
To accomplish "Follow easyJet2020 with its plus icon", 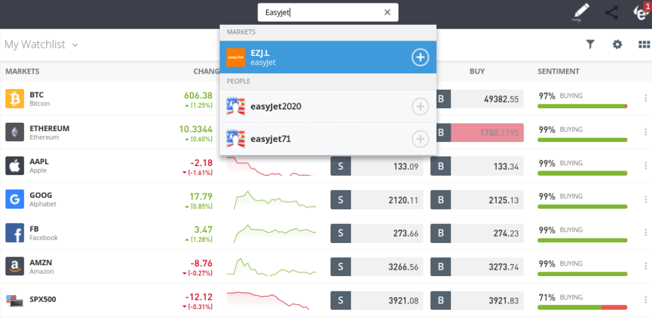I will 420,107.
